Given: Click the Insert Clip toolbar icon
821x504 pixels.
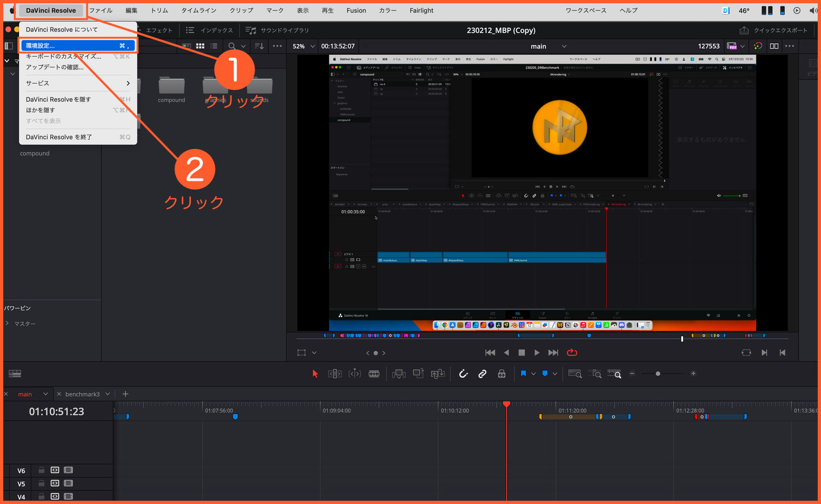Looking at the screenshot, I should pyautogui.click(x=399, y=374).
